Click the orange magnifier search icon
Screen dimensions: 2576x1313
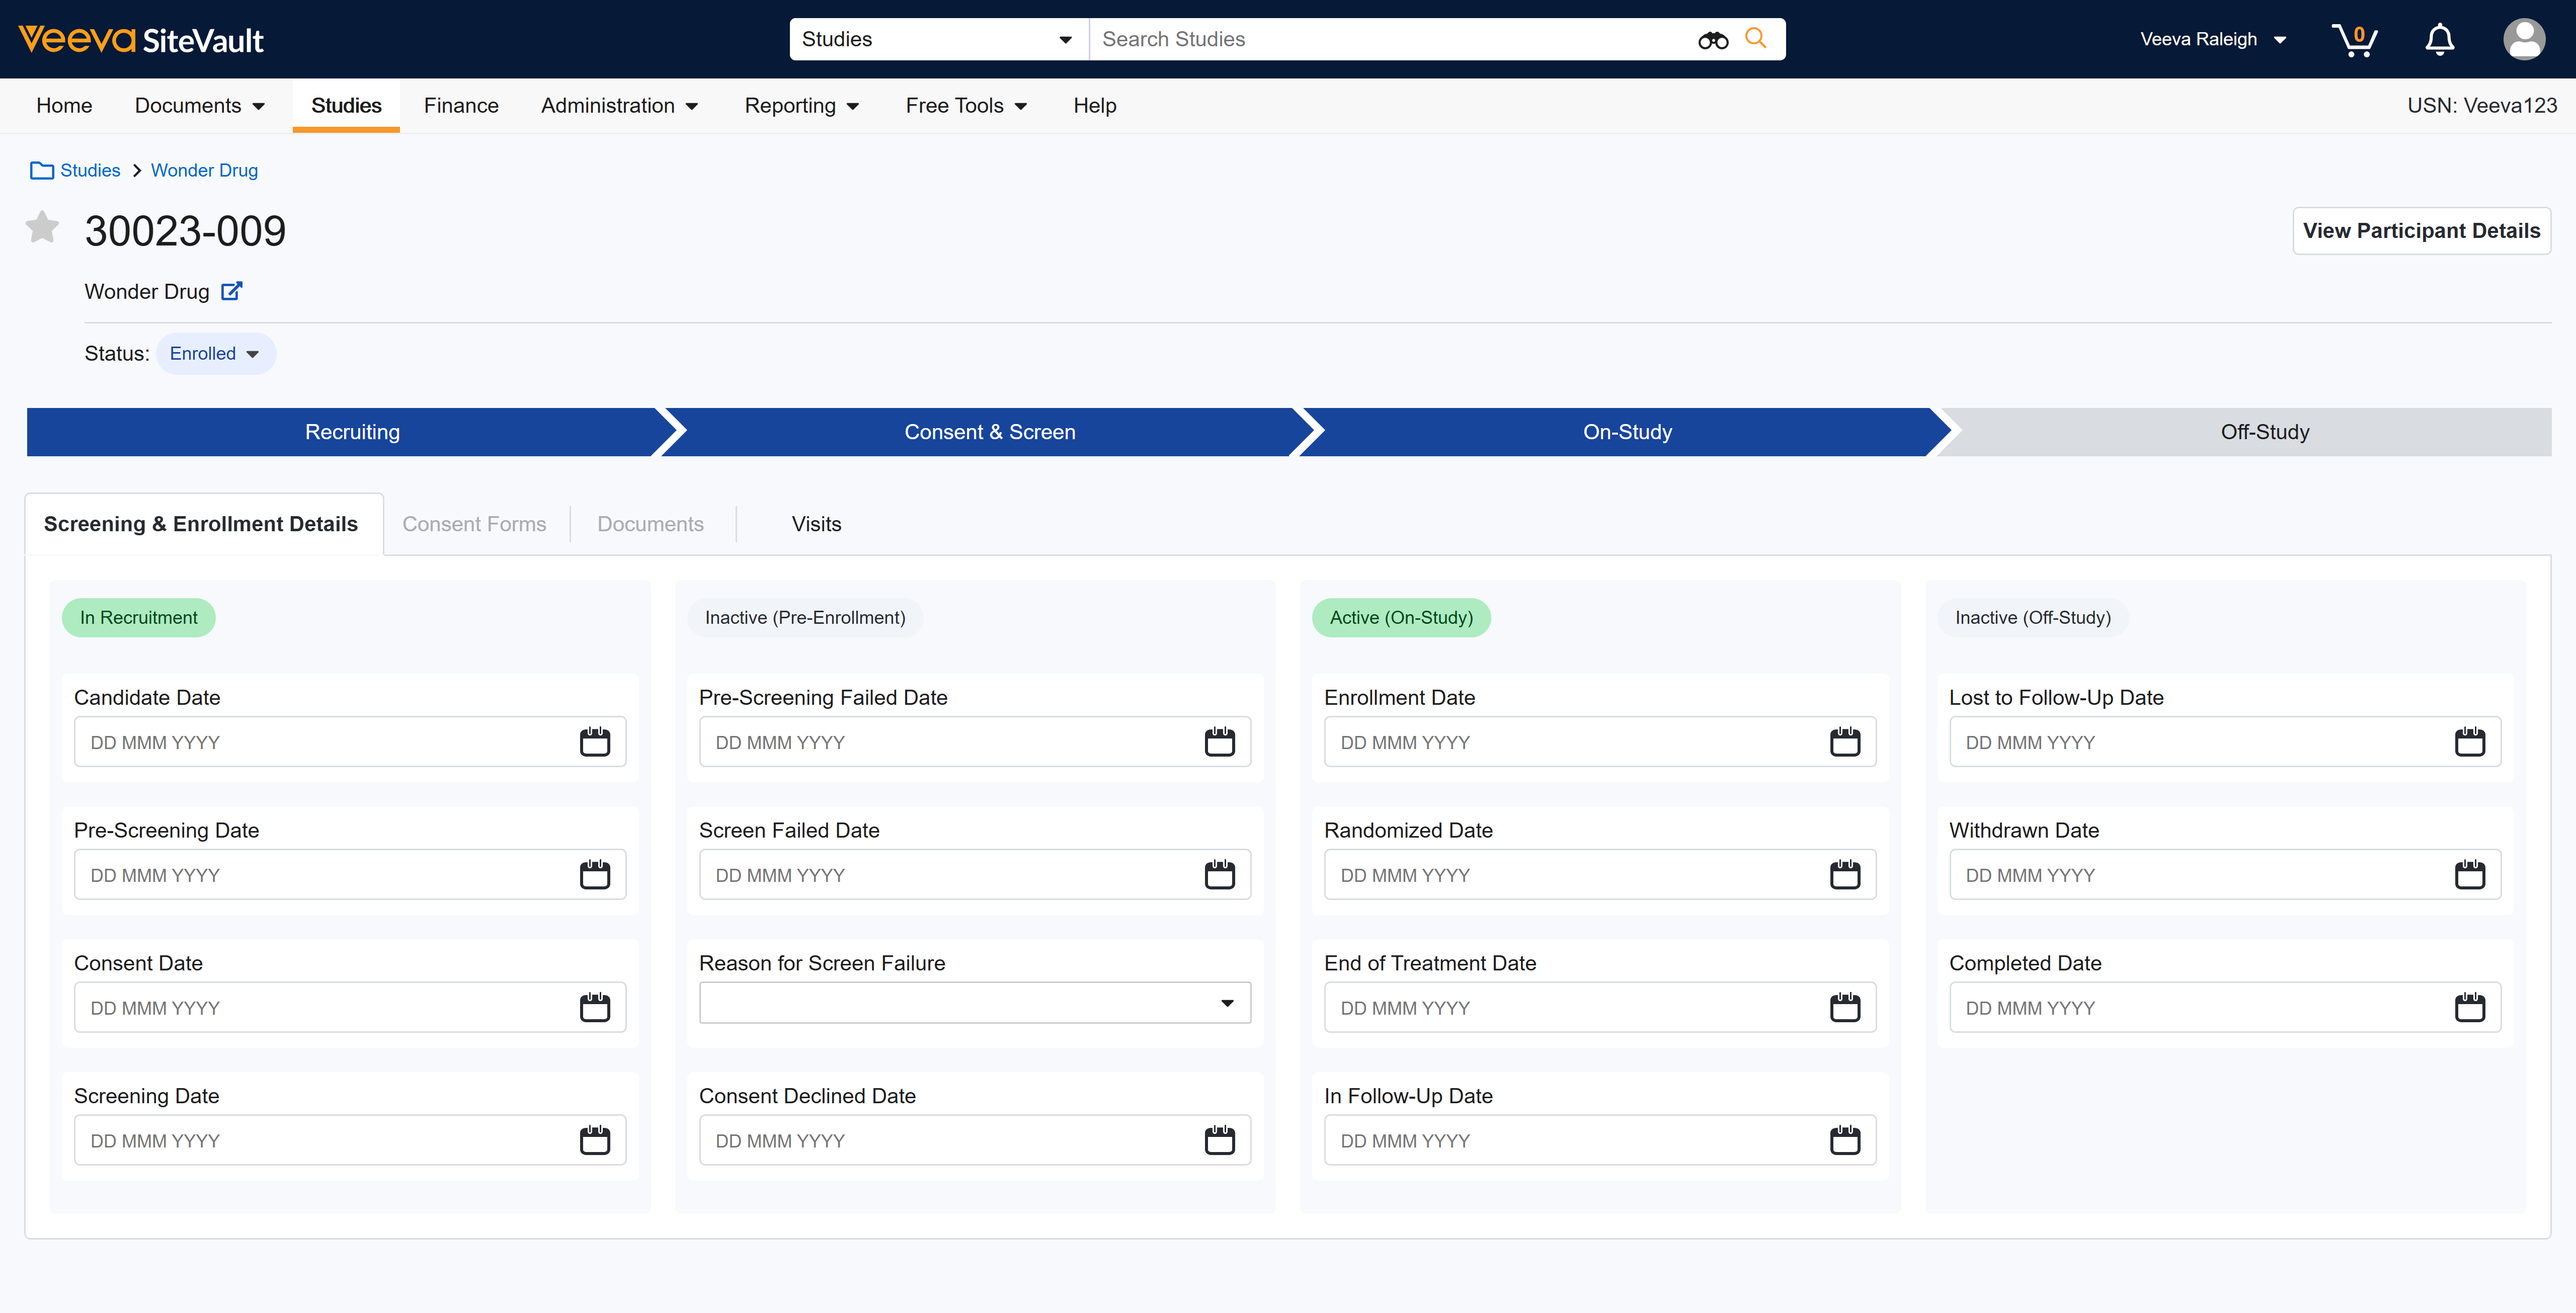[1755, 38]
